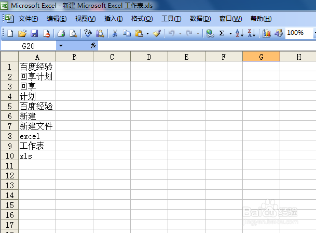Screen dimensions: 316x233
Task: Select column A header
Action: 37,56
